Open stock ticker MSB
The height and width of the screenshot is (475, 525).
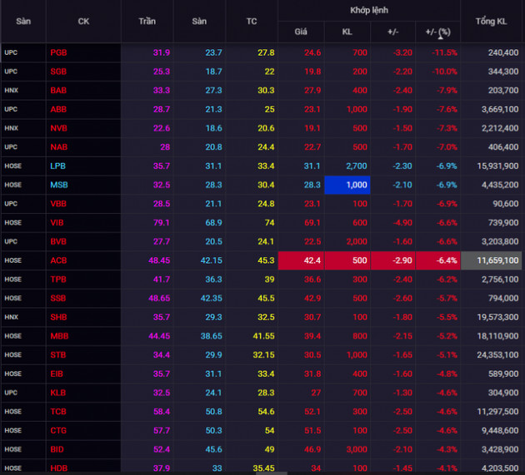click(59, 185)
